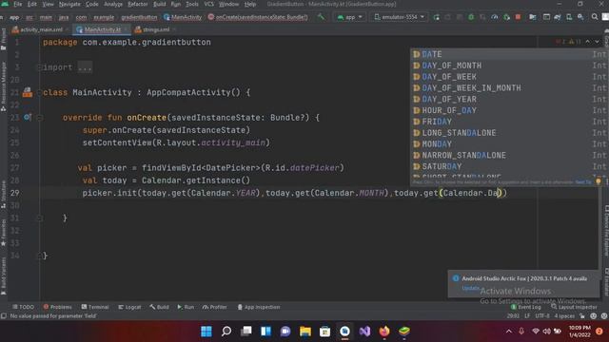Open the emulator-5554 device dropdown
This screenshot has height=342, width=609.
tap(400, 17)
